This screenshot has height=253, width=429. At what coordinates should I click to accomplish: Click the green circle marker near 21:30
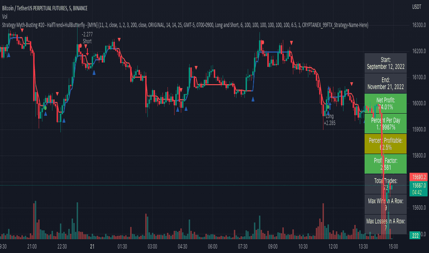pos(45,108)
